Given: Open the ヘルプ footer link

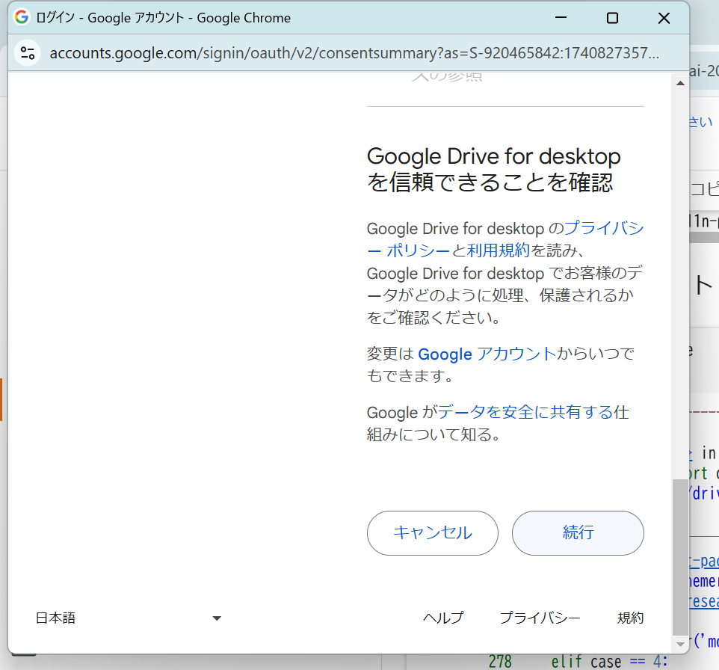Looking at the screenshot, I should pyautogui.click(x=443, y=618).
